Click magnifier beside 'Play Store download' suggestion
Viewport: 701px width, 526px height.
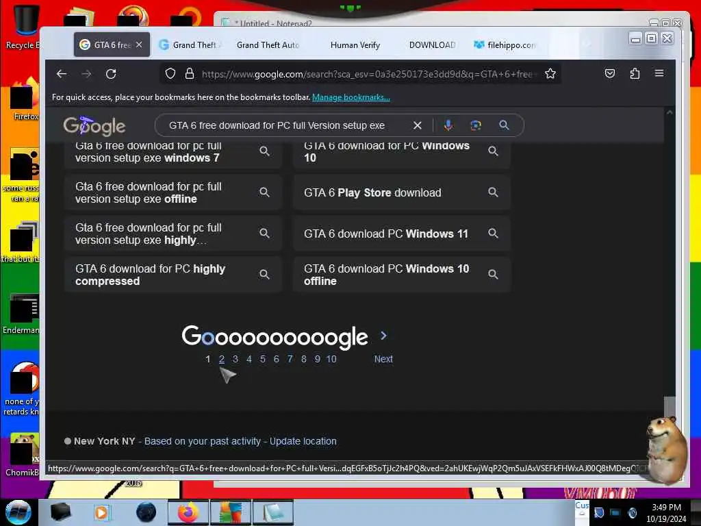click(x=493, y=192)
